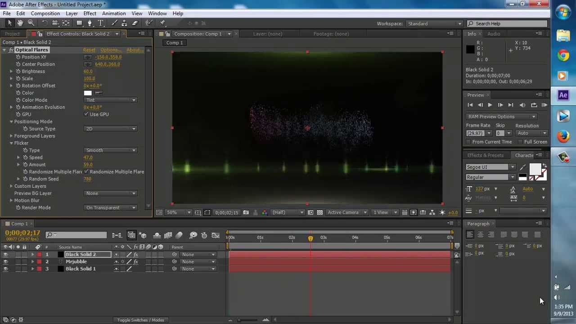This screenshot has width=576, height=324.
Task: Toggle the transparency grid in viewer
Action: point(319,212)
